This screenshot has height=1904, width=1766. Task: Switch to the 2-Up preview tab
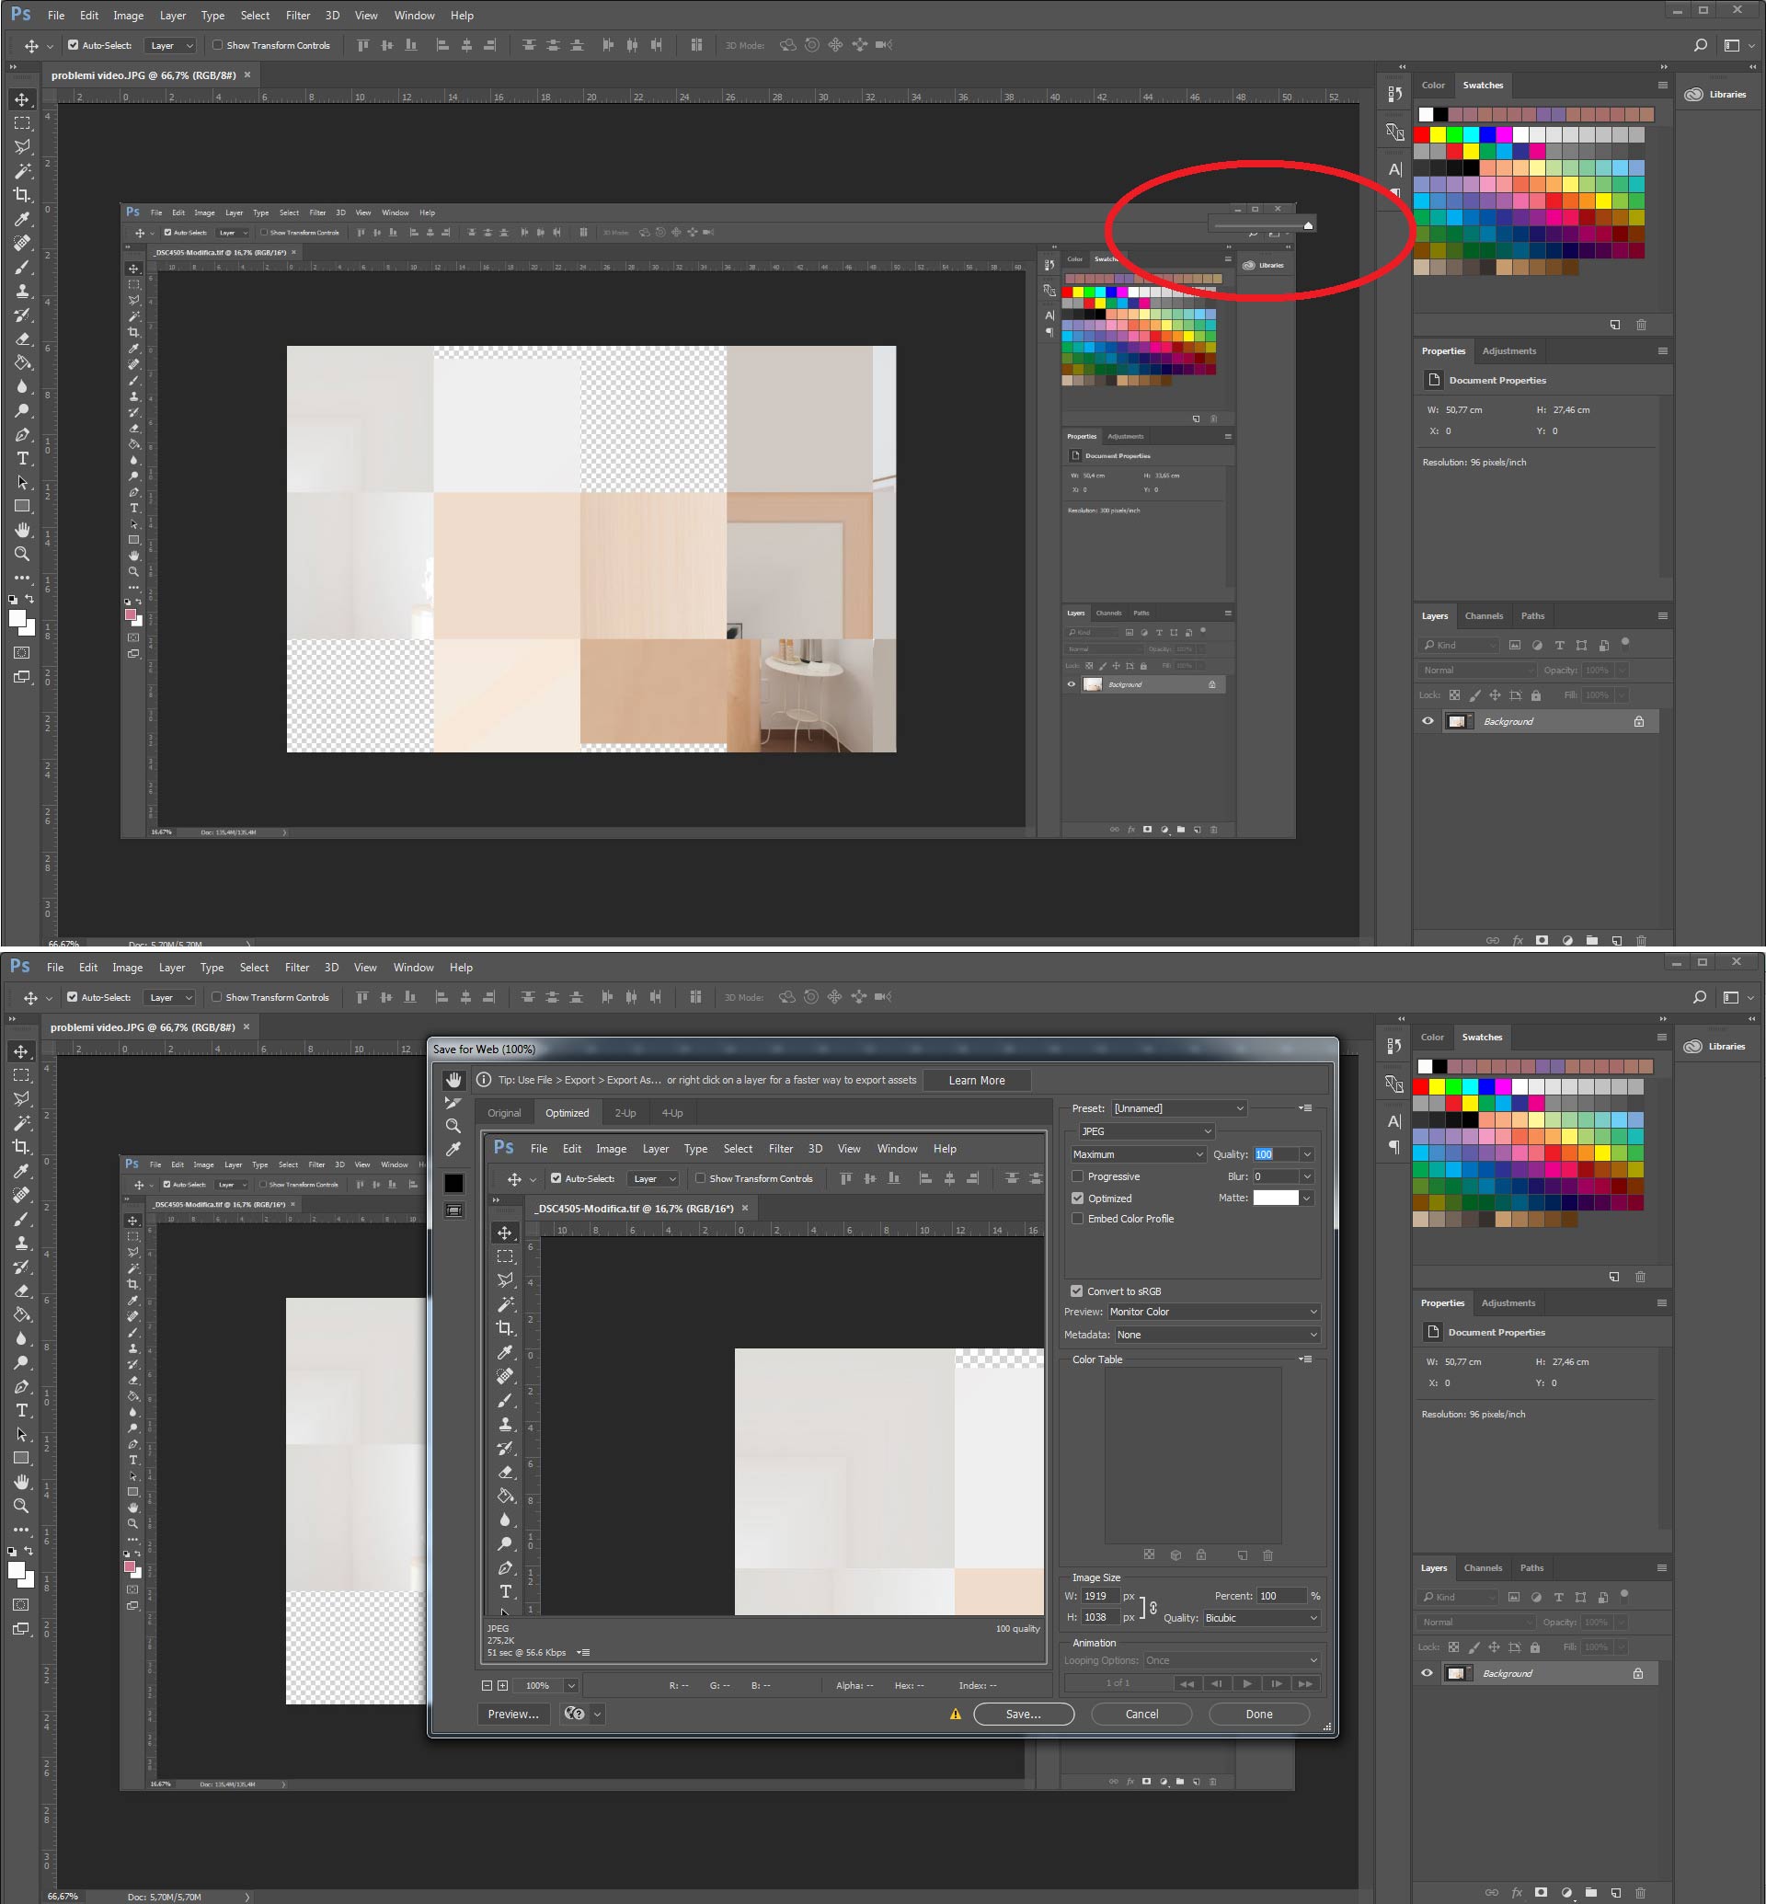coord(625,1113)
